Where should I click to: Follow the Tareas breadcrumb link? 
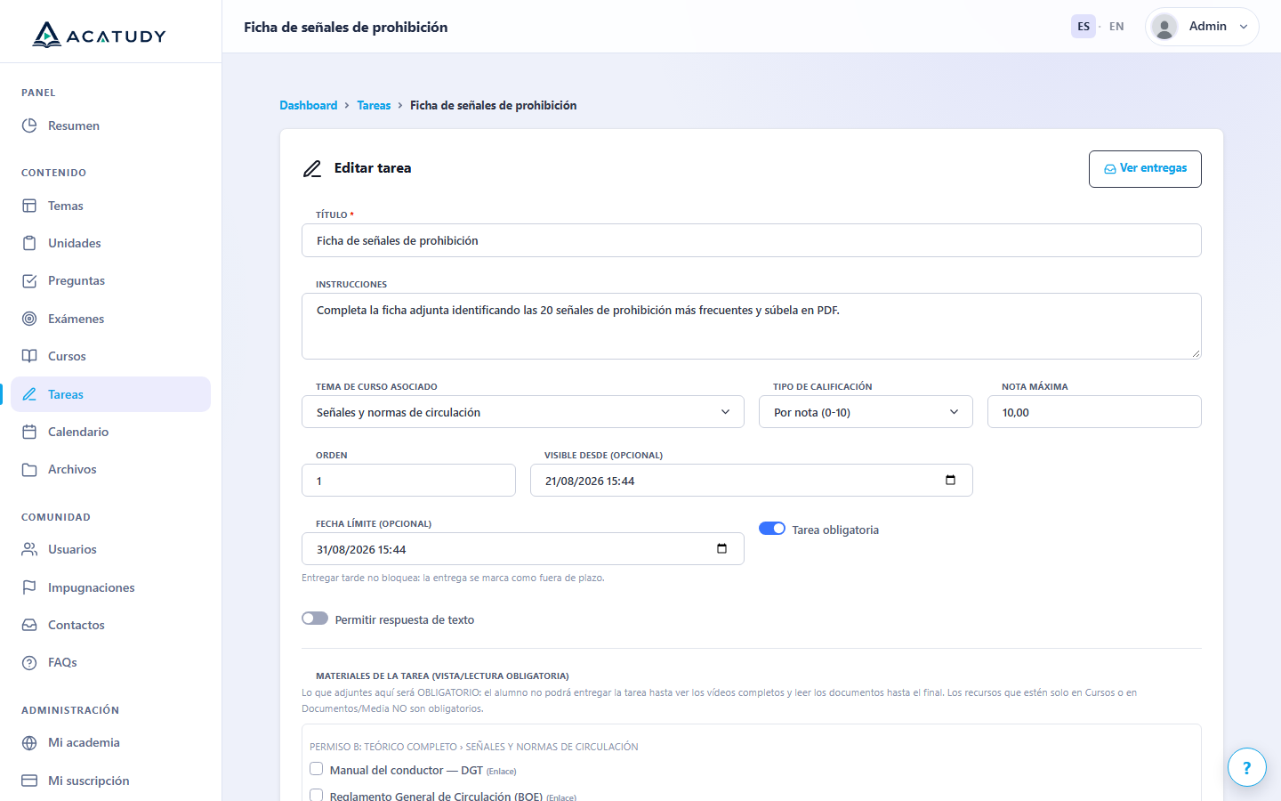tap(374, 105)
